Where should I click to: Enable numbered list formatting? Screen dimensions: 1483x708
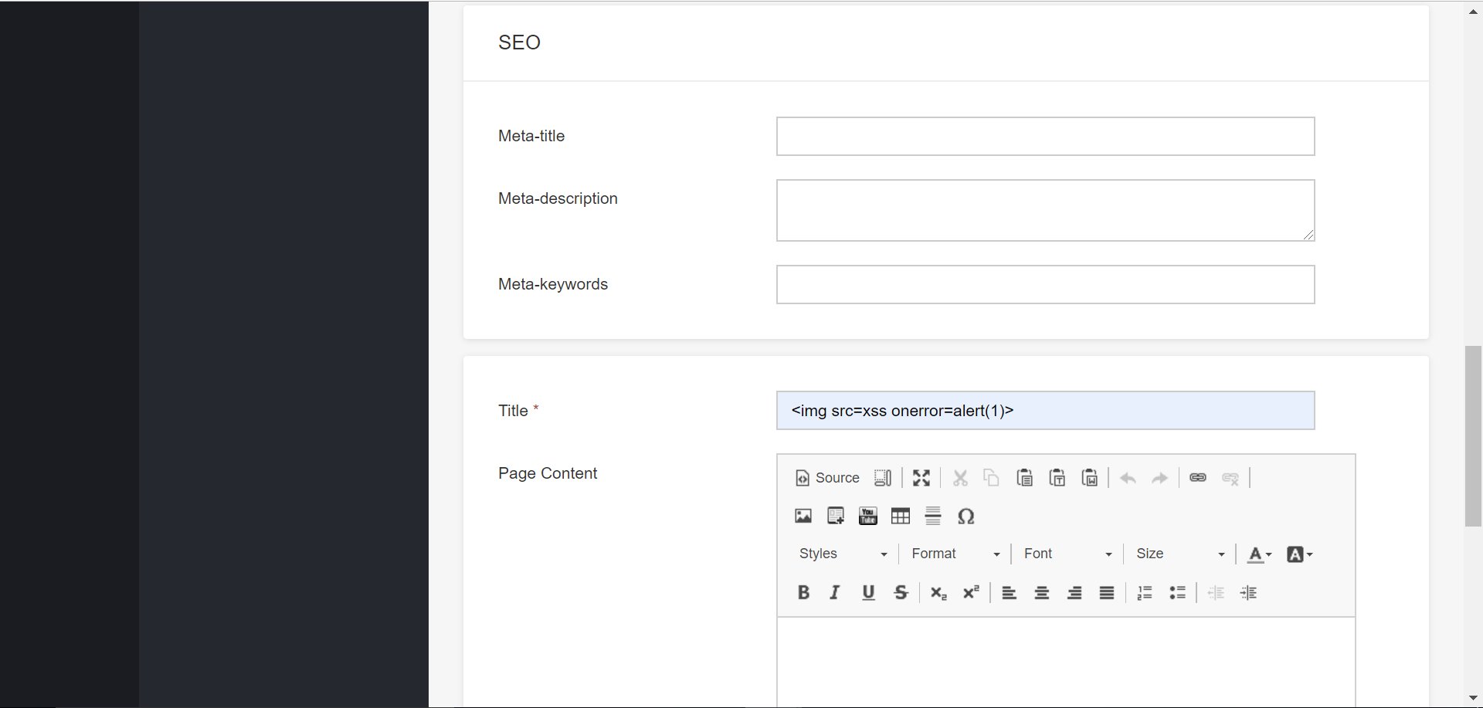[1145, 592]
